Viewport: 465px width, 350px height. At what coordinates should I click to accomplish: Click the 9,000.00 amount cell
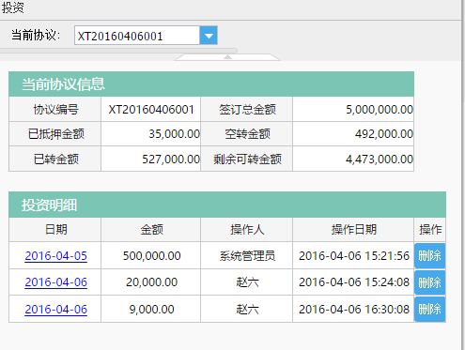pos(151,310)
